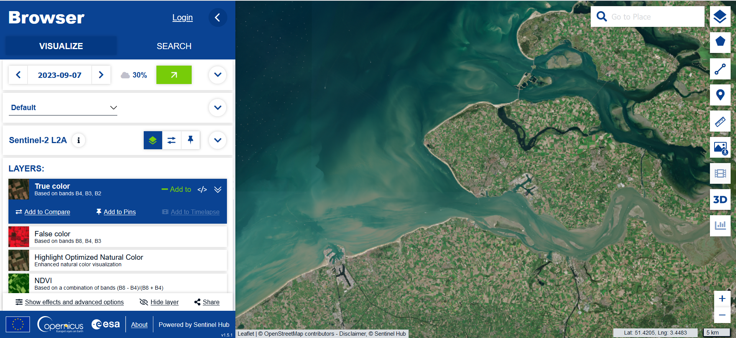Switch to the SEARCH tab
736x338 pixels.
[x=174, y=46]
